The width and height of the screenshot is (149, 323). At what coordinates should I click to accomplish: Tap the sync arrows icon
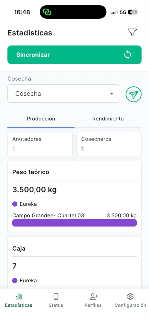(128, 55)
